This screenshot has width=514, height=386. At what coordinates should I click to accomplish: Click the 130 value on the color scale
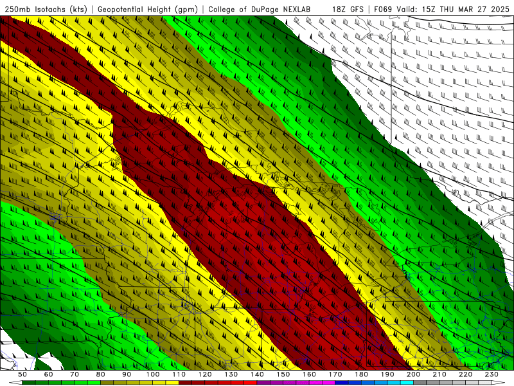pyautogui.click(x=231, y=374)
